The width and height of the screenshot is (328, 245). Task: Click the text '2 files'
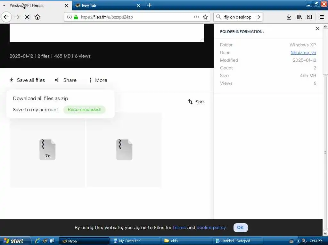click(x=44, y=56)
